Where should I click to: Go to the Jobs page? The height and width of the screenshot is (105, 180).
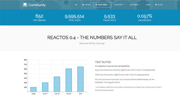click(x=148, y=5)
